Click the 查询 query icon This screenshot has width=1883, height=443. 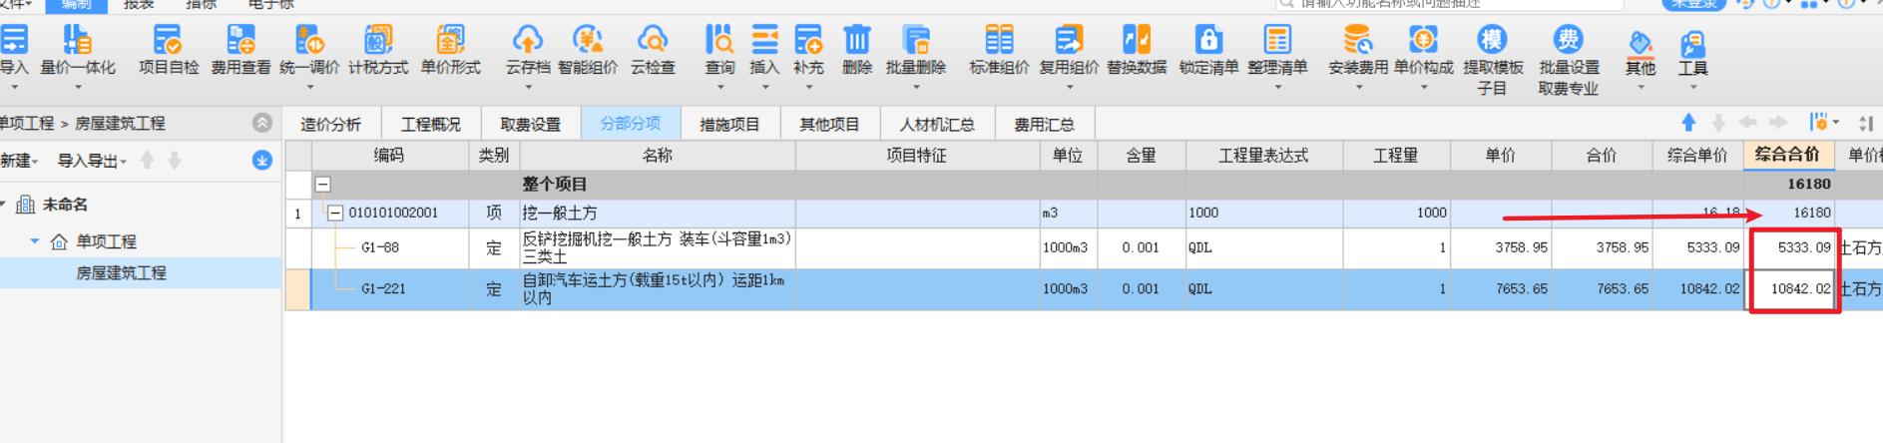point(719,40)
